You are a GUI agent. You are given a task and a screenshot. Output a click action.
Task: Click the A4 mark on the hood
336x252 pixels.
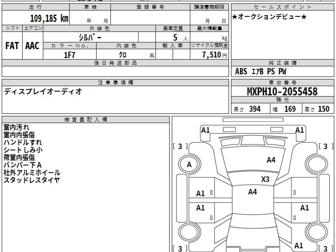point(271,160)
